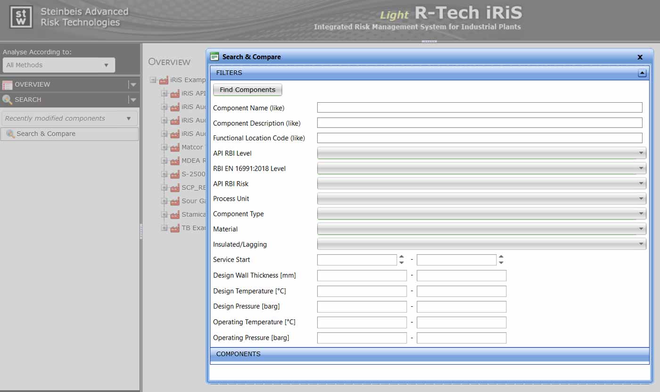Open the Material dropdown
660x392 pixels.
click(x=481, y=229)
